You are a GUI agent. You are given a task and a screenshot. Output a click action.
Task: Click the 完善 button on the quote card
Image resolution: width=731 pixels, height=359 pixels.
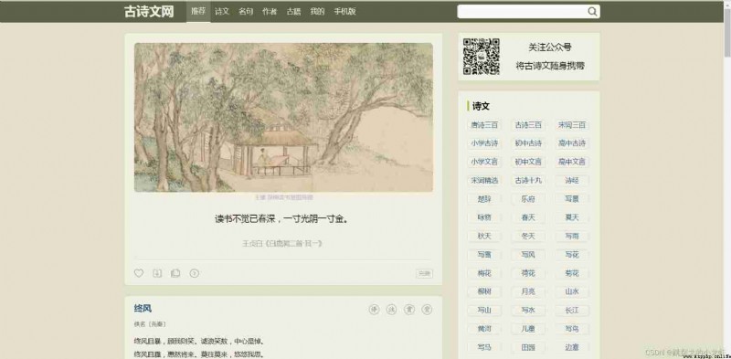click(424, 274)
